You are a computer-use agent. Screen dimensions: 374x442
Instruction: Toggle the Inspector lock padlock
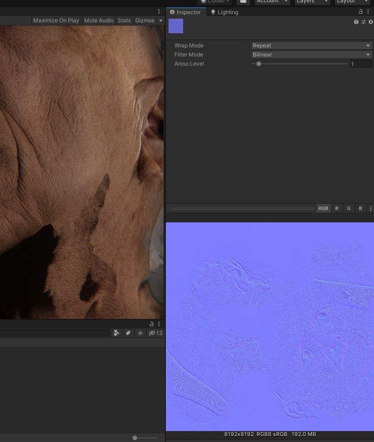[360, 11]
